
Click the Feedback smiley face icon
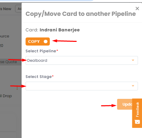click(137, 122)
